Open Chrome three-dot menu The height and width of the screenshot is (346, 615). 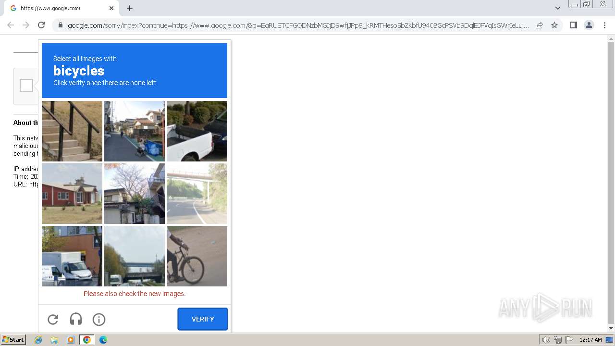[604, 25]
